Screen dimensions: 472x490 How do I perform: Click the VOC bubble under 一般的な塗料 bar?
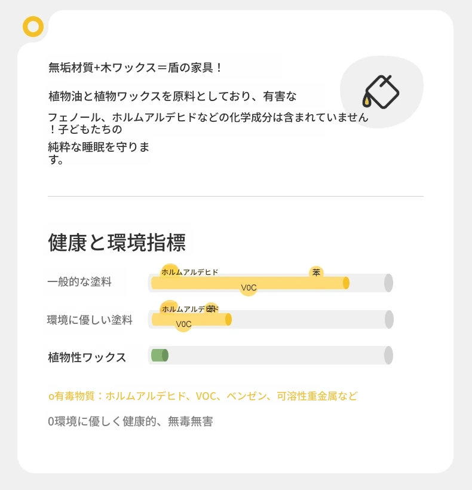tap(249, 287)
